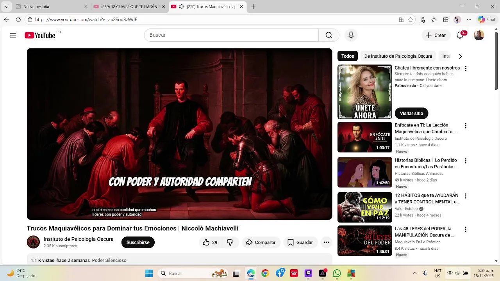Image resolution: width=500 pixels, height=281 pixels.
Task: Reload the page in the browser
Action: click(18, 20)
